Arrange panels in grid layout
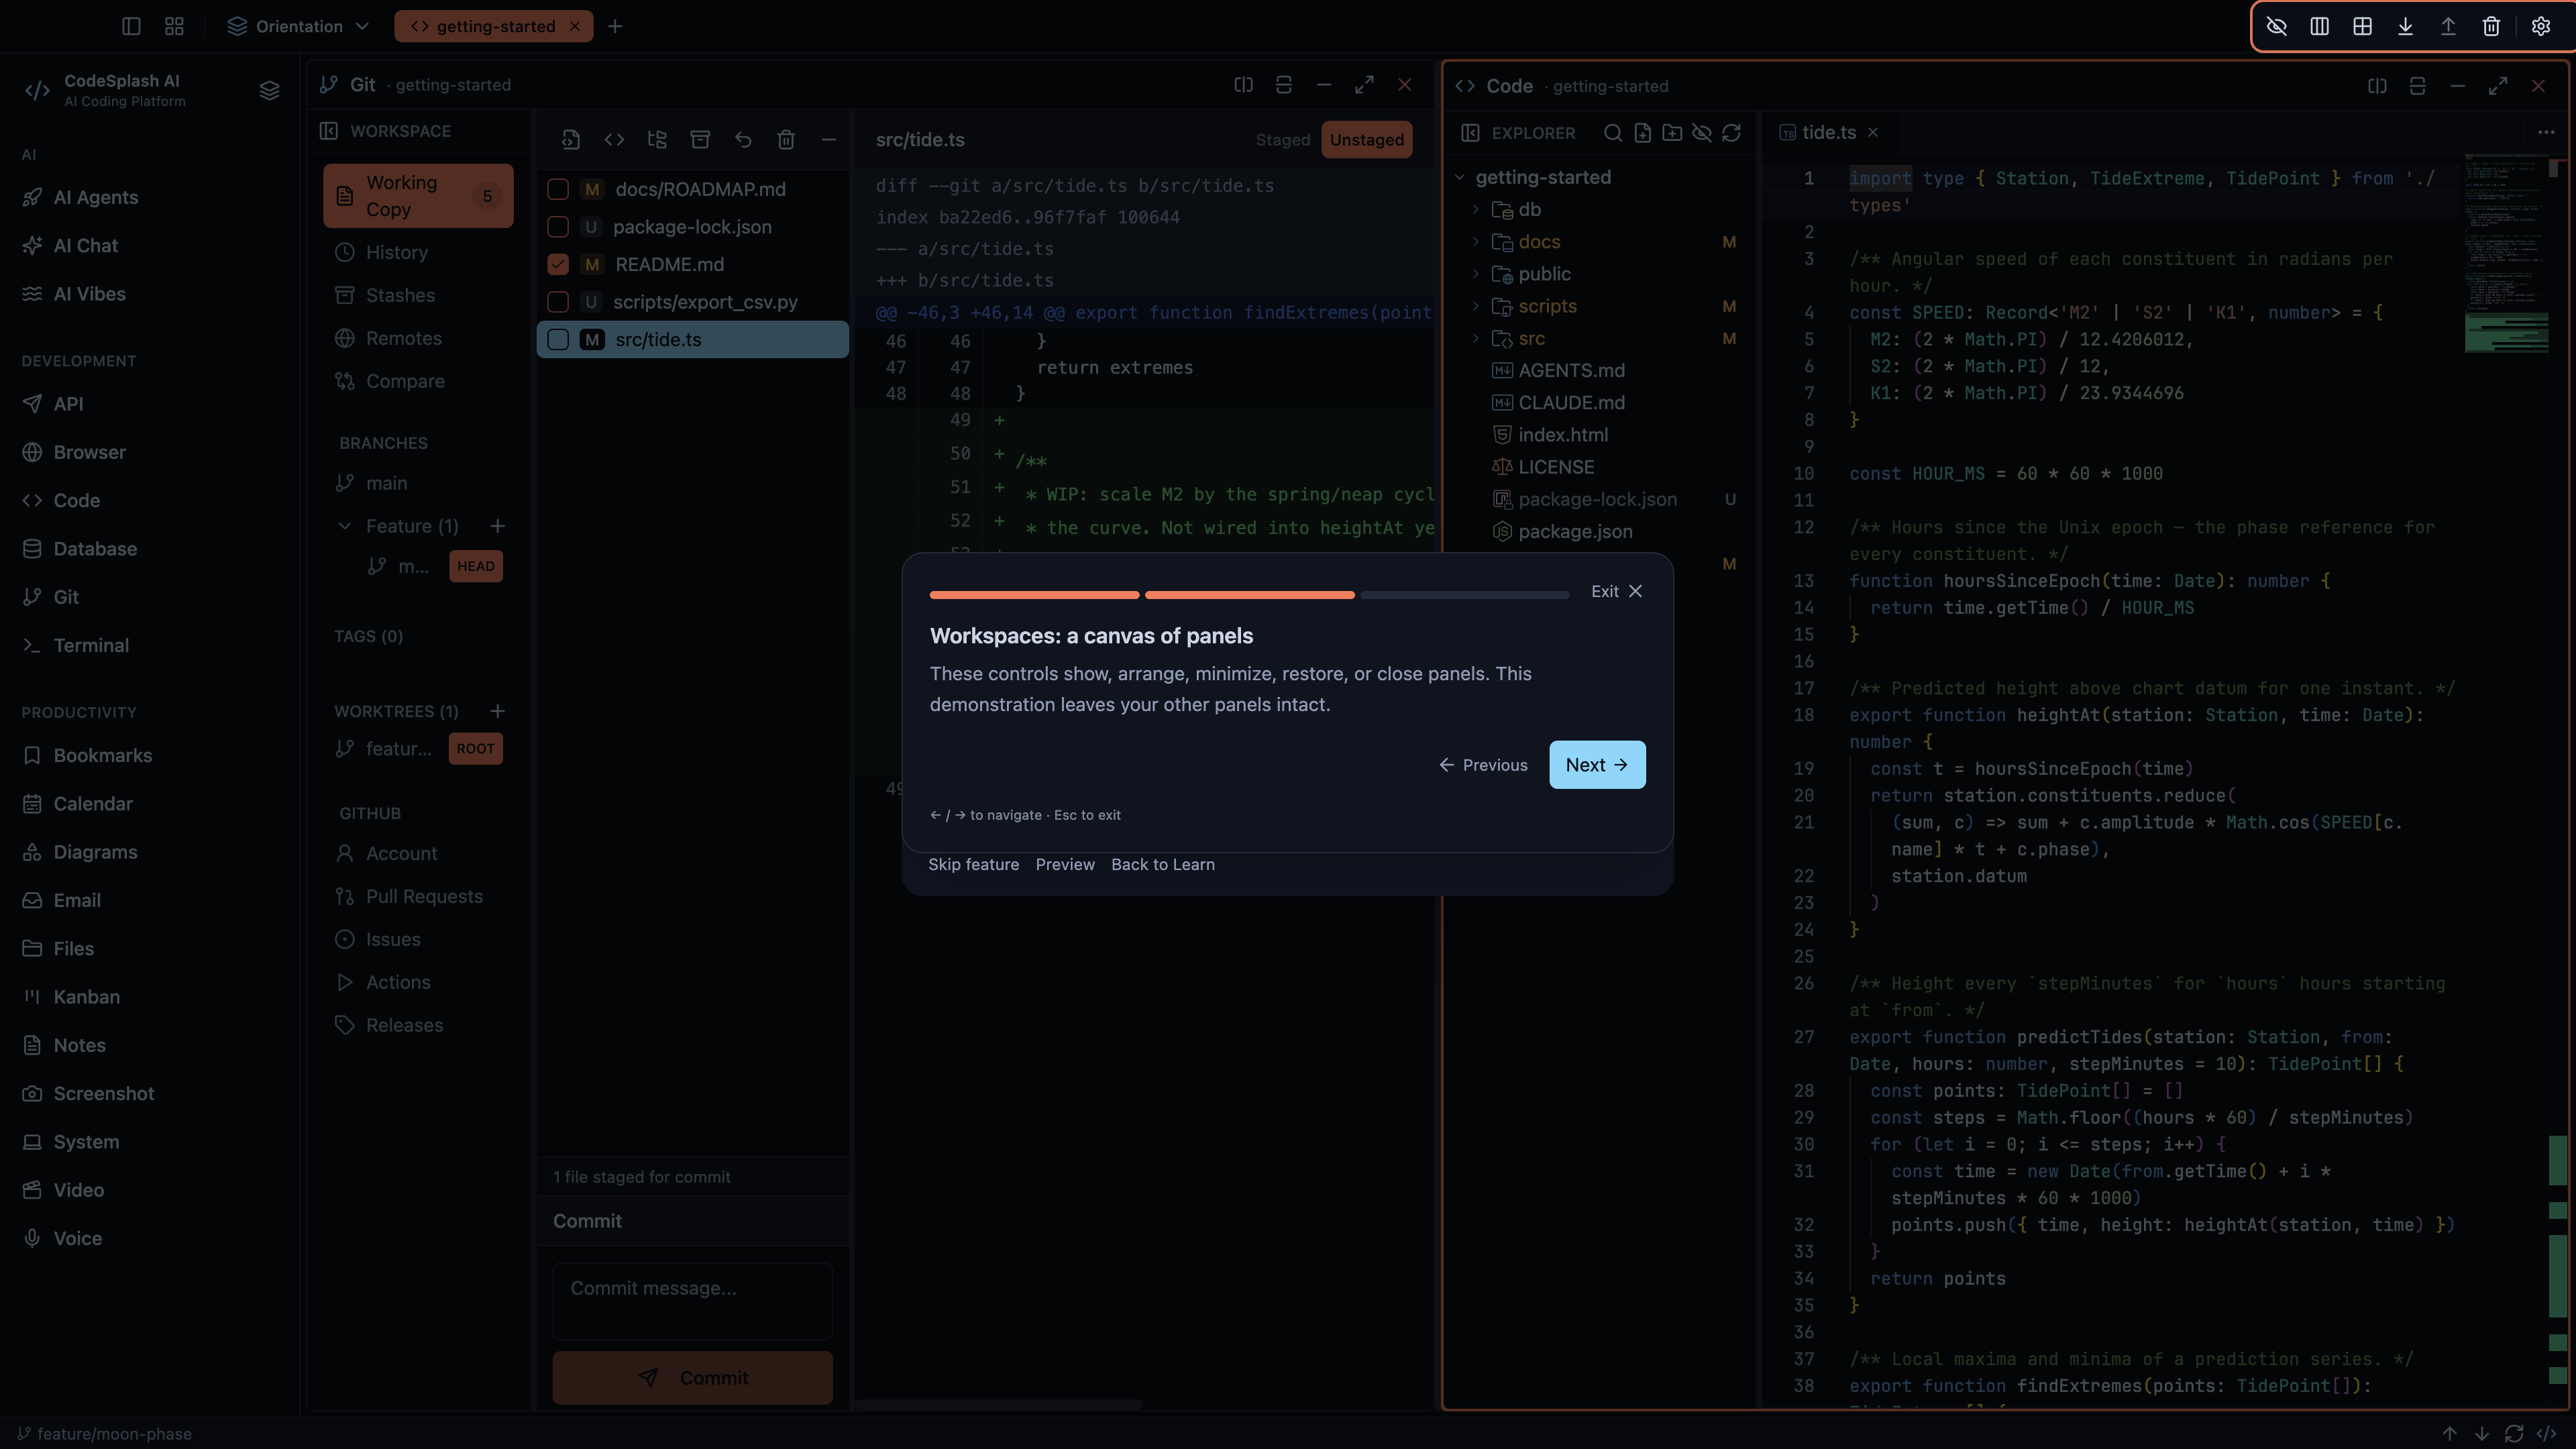The image size is (2576, 1449). point(2363,26)
